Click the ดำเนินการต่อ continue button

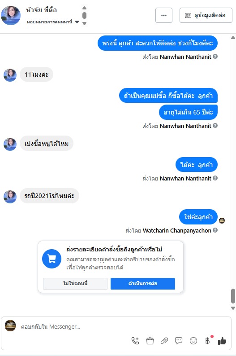(143, 284)
